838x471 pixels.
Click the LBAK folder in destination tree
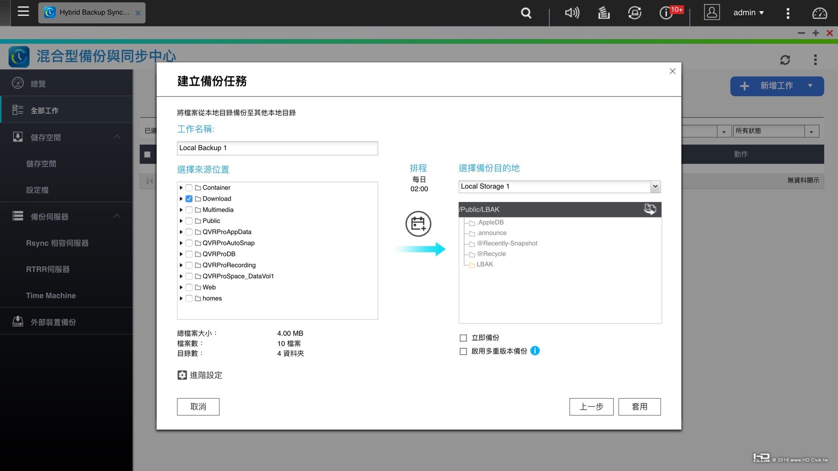484,264
